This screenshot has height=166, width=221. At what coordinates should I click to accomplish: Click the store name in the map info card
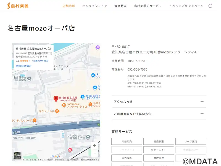point(33,49)
